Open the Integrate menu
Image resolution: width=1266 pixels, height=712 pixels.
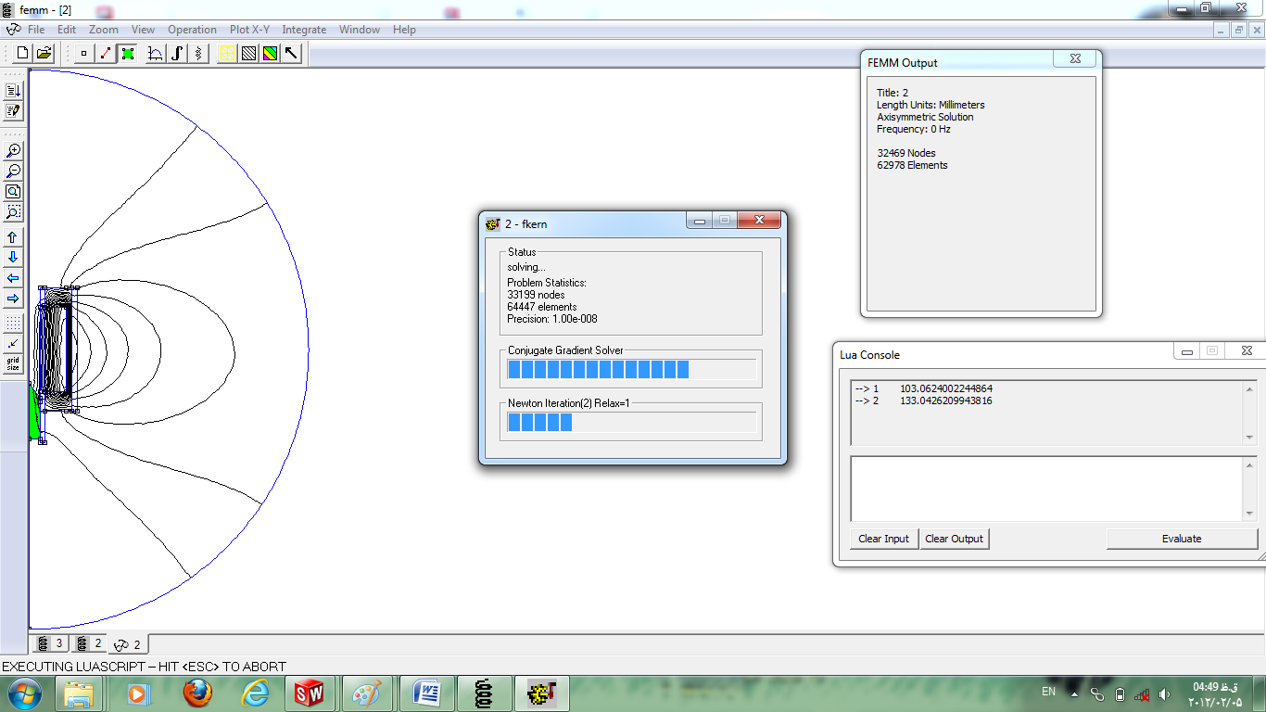(x=304, y=30)
